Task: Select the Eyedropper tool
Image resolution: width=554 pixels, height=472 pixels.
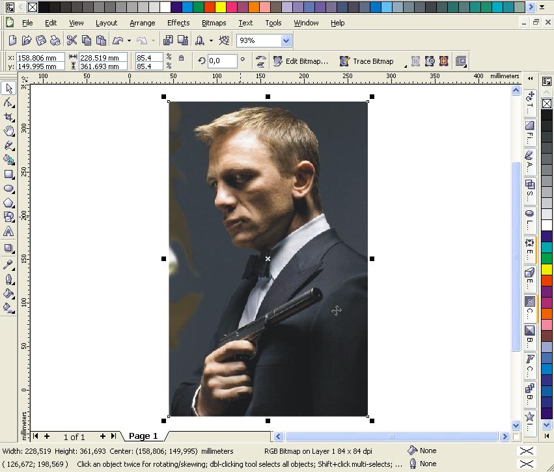Action: tap(8, 264)
